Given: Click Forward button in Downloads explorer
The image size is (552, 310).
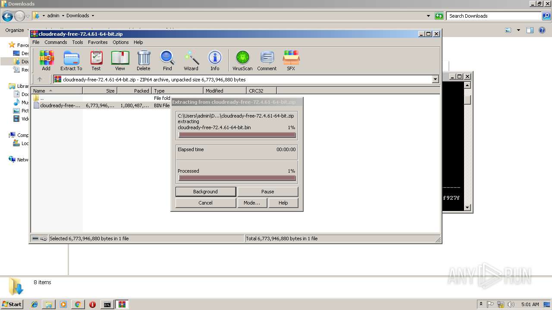Looking at the screenshot, I should tap(19, 16).
